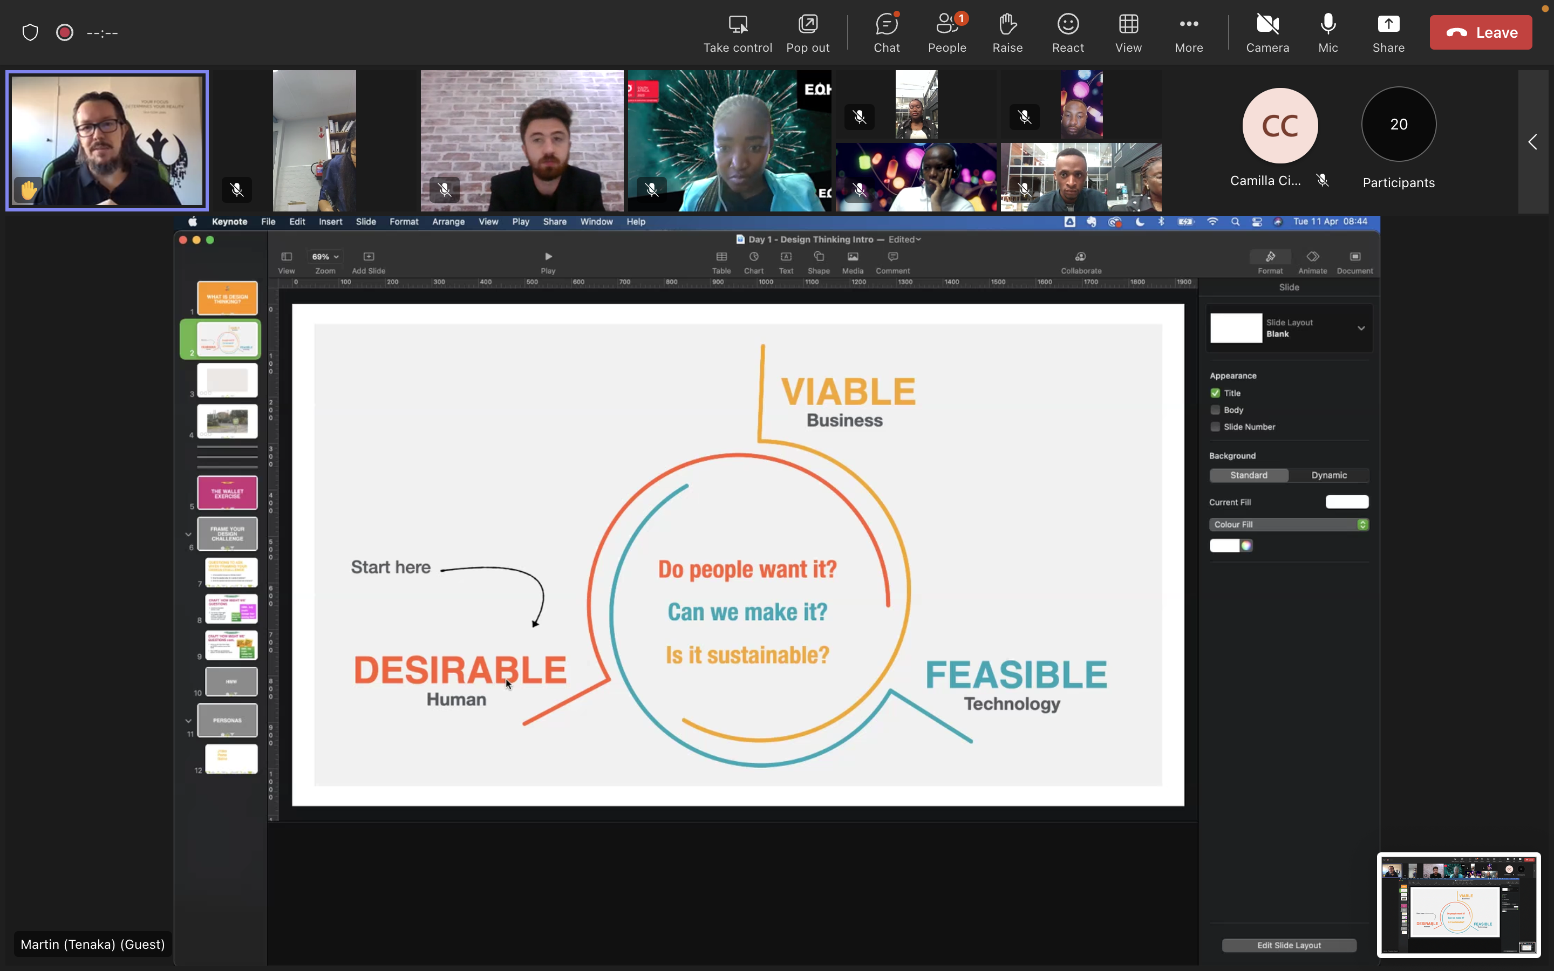The height and width of the screenshot is (971, 1554).
Task: Switch to the Dynamic background tab
Action: click(x=1328, y=475)
